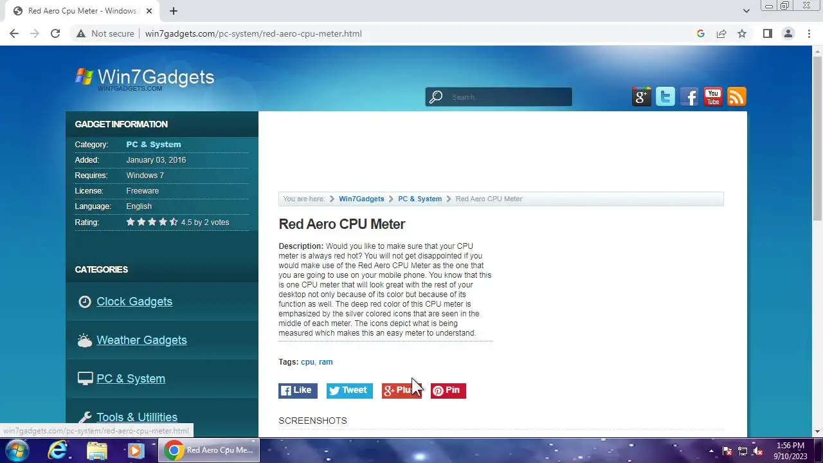Open the Google Plus header icon

(642, 97)
